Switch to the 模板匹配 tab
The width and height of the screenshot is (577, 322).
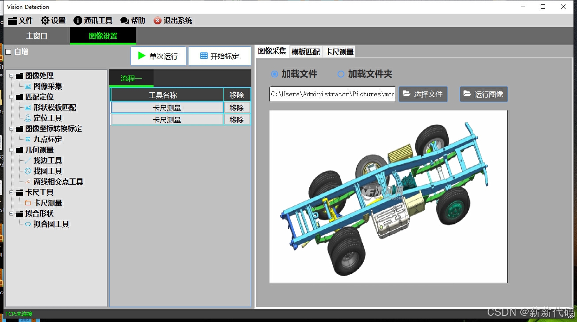pyautogui.click(x=305, y=51)
